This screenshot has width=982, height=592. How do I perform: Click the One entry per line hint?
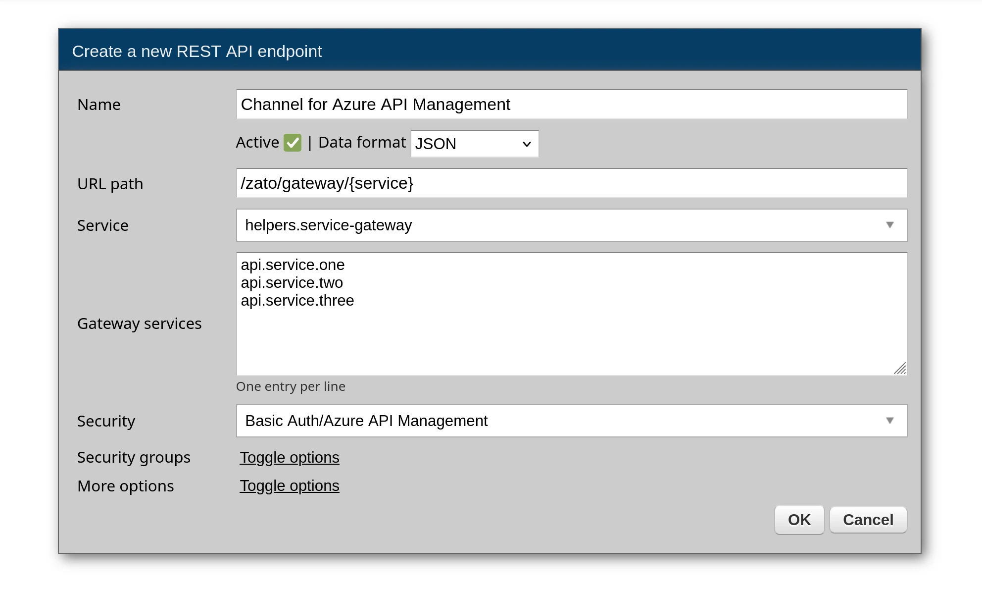click(x=291, y=386)
